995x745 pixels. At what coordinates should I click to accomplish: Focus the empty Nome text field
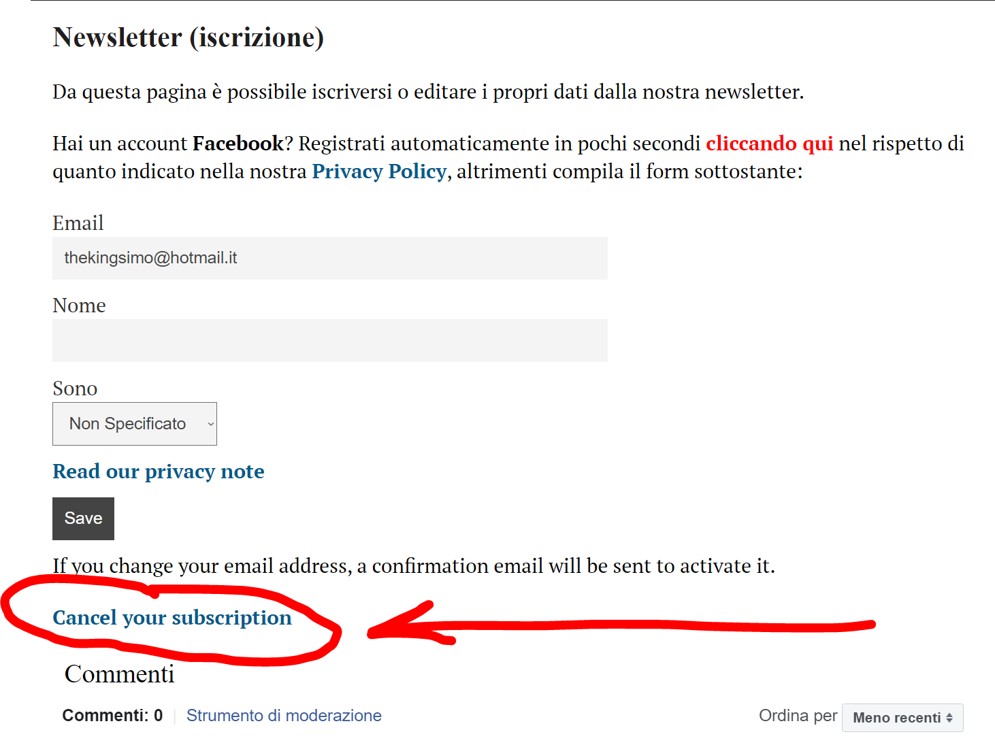(x=329, y=340)
